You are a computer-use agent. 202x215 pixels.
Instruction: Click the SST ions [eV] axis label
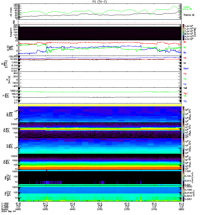coord(9,114)
